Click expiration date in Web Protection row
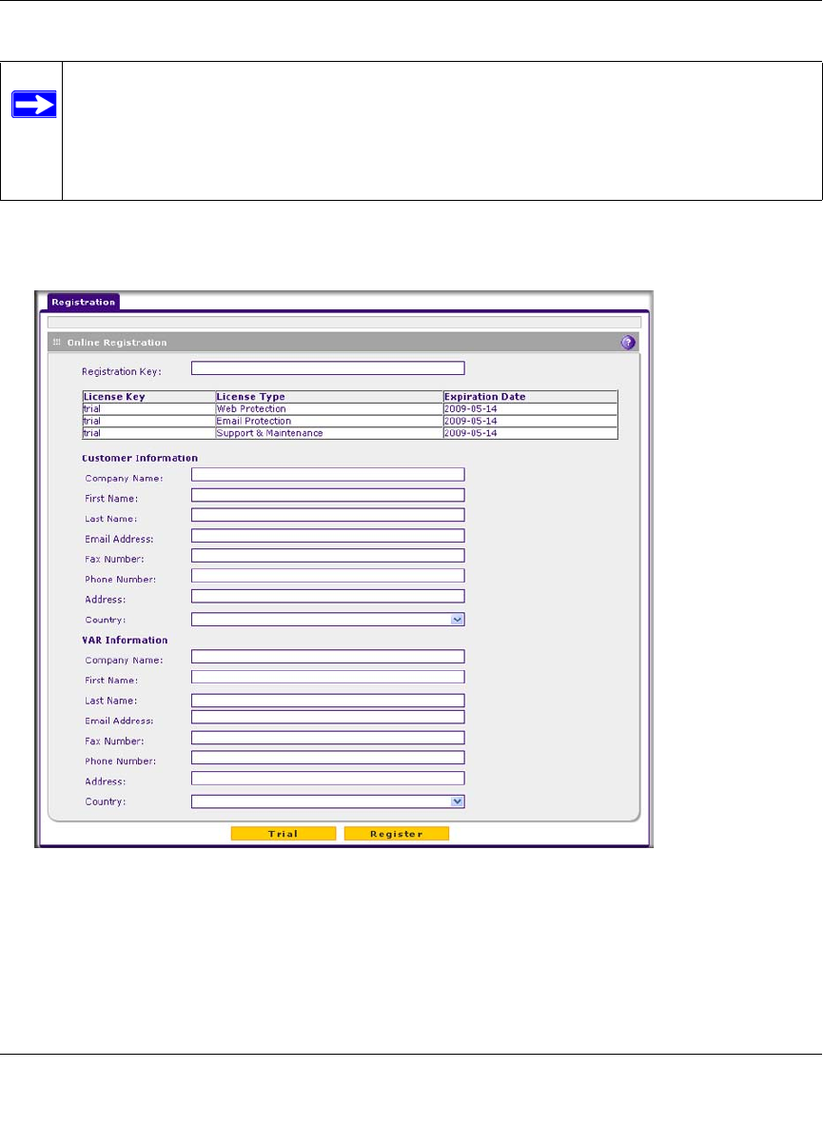 530,409
